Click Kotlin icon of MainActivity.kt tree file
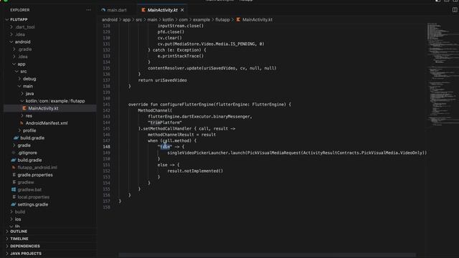This screenshot has width=459, height=258. pyautogui.click(x=24, y=108)
